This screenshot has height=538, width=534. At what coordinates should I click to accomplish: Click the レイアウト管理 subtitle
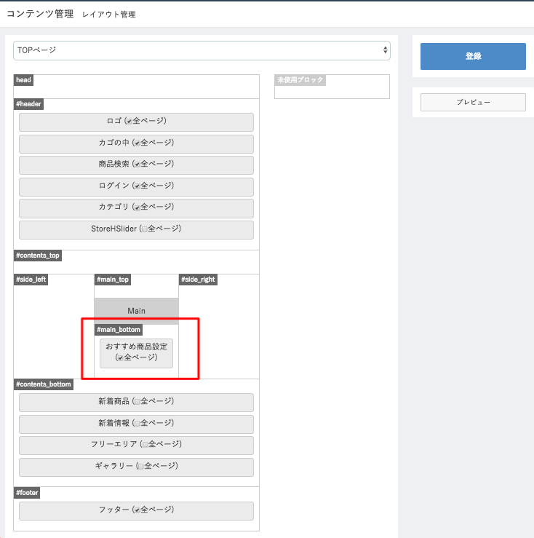click(109, 15)
